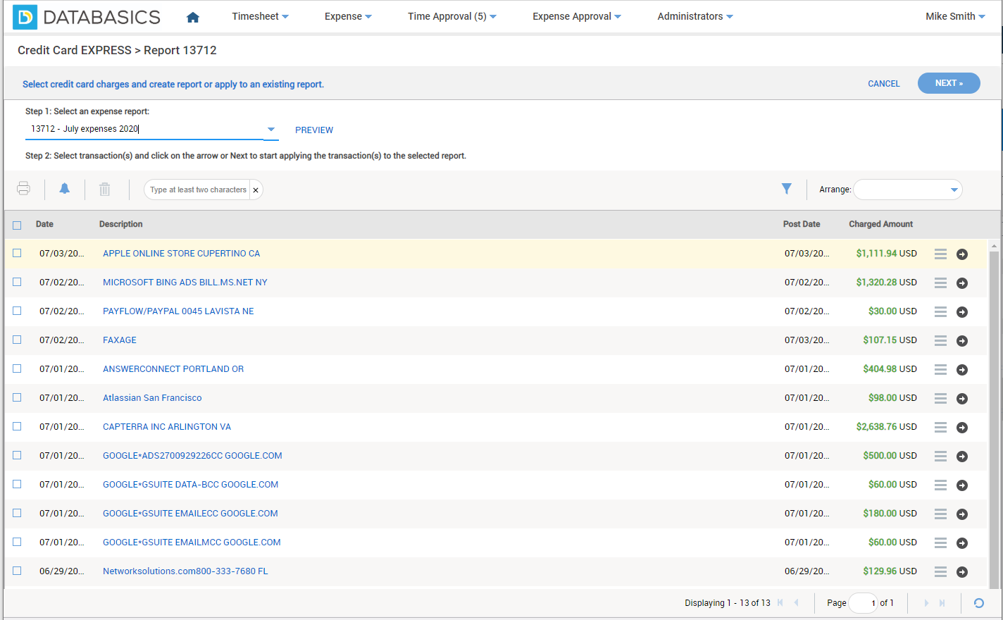Image resolution: width=1003 pixels, height=620 pixels.
Task: Apply MICROSOFT BING ADS charge with arrow
Action: 962,283
